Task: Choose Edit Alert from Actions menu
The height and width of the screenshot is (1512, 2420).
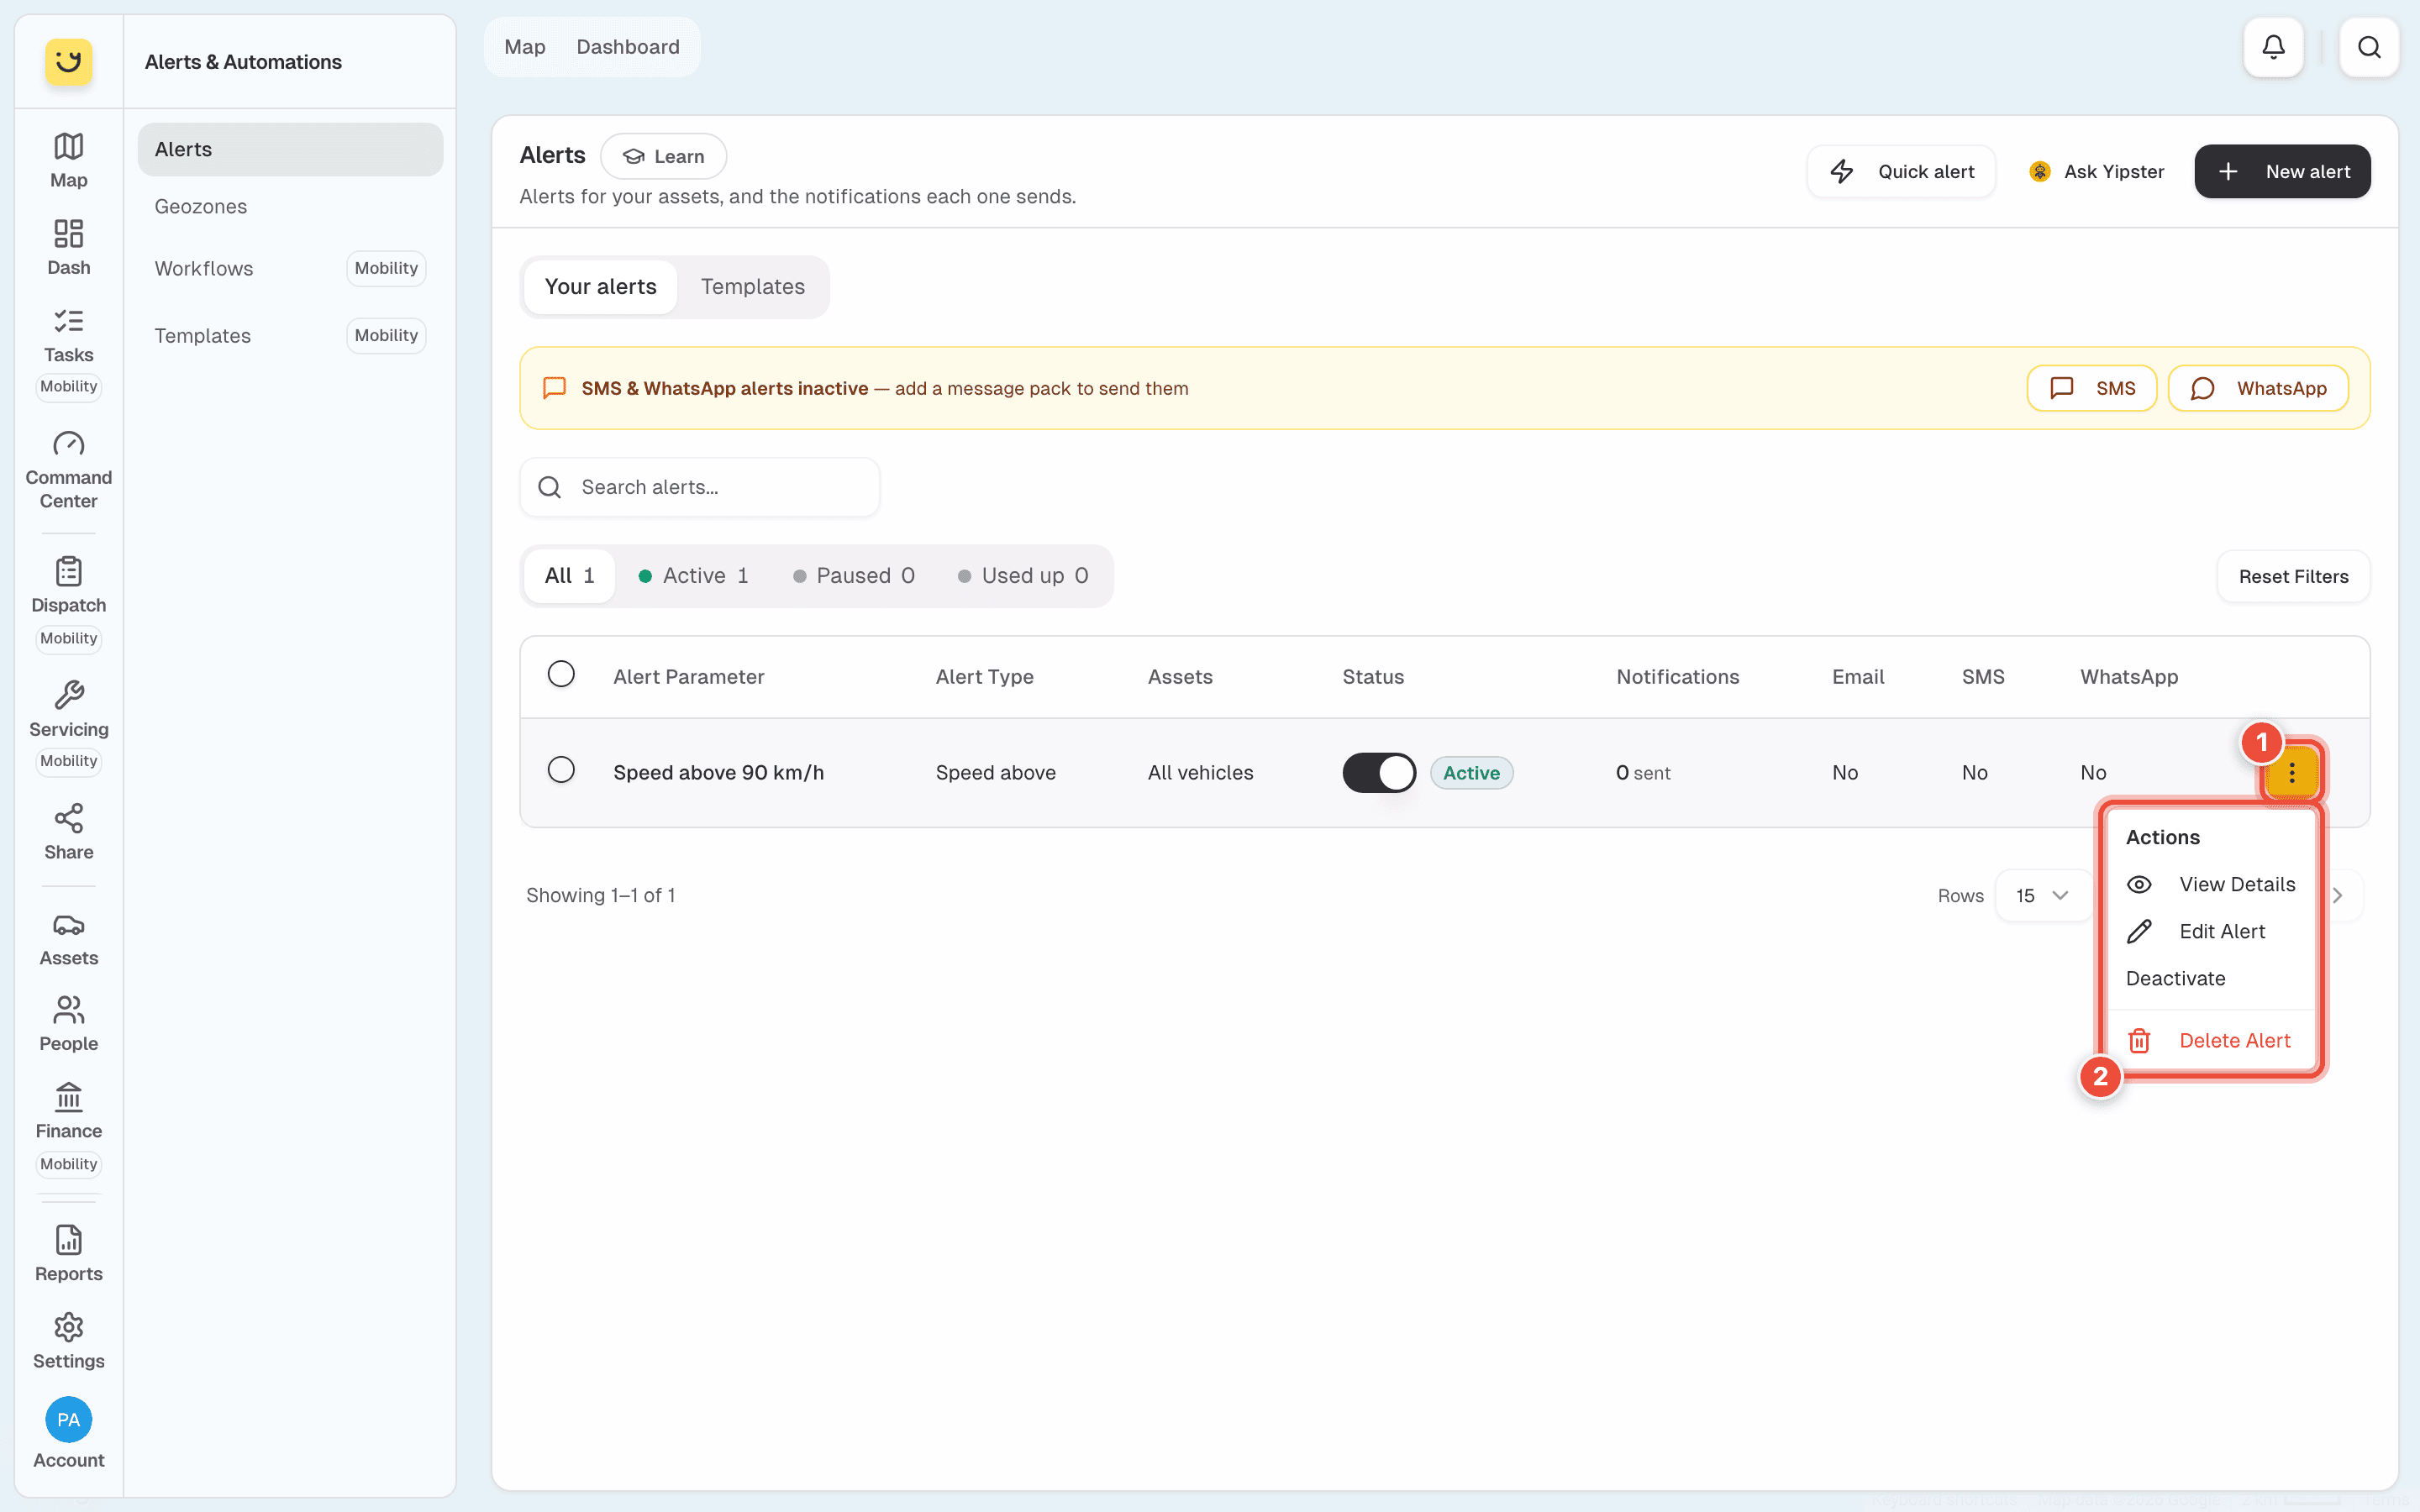Action: point(2211,931)
